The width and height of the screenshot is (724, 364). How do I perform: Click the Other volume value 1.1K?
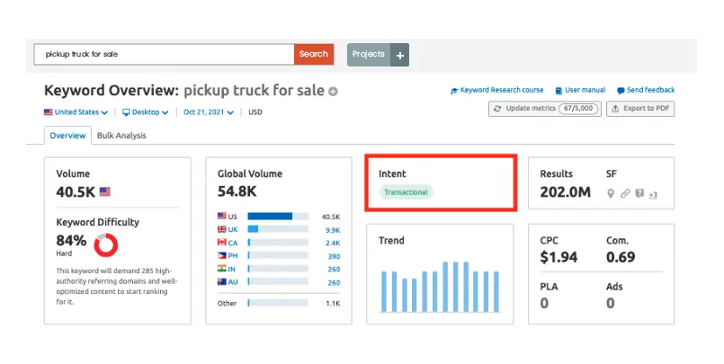click(333, 304)
